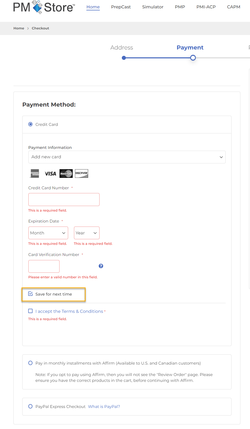Open the expiration Year dropdown
Image resolution: width=250 pixels, height=429 pixels.
pos(87,233)
